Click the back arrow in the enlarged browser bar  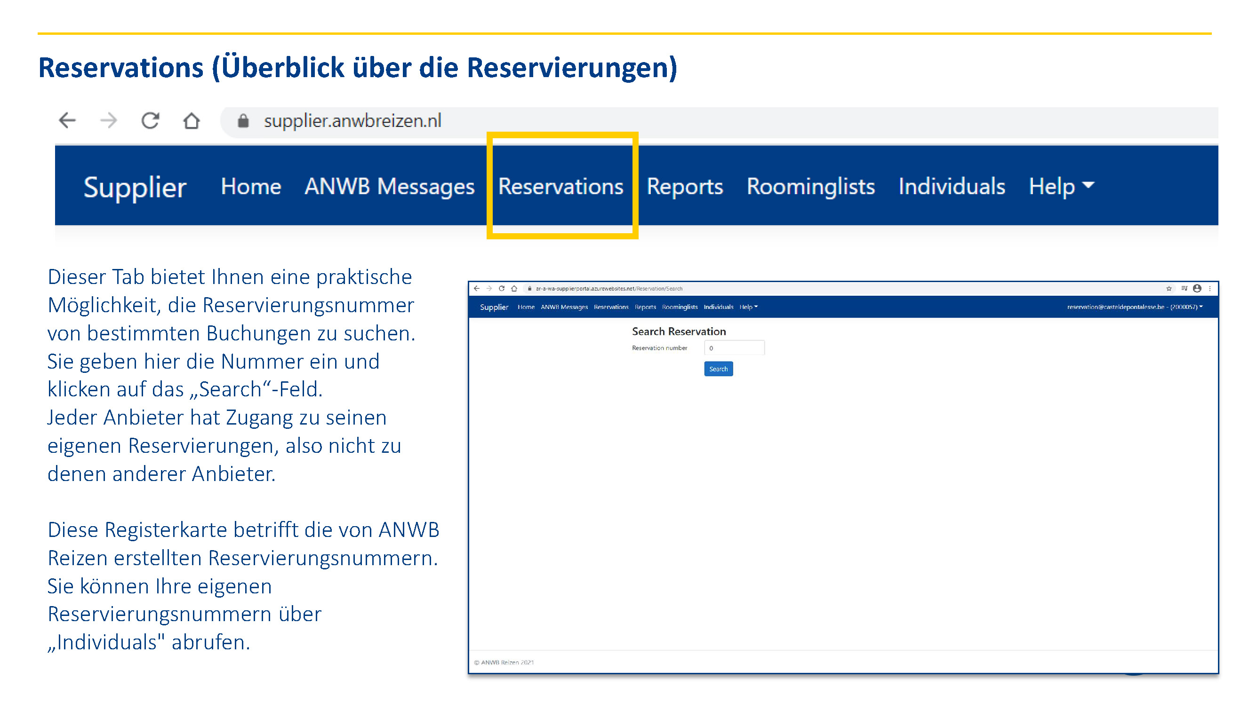(x=67, y=120)
